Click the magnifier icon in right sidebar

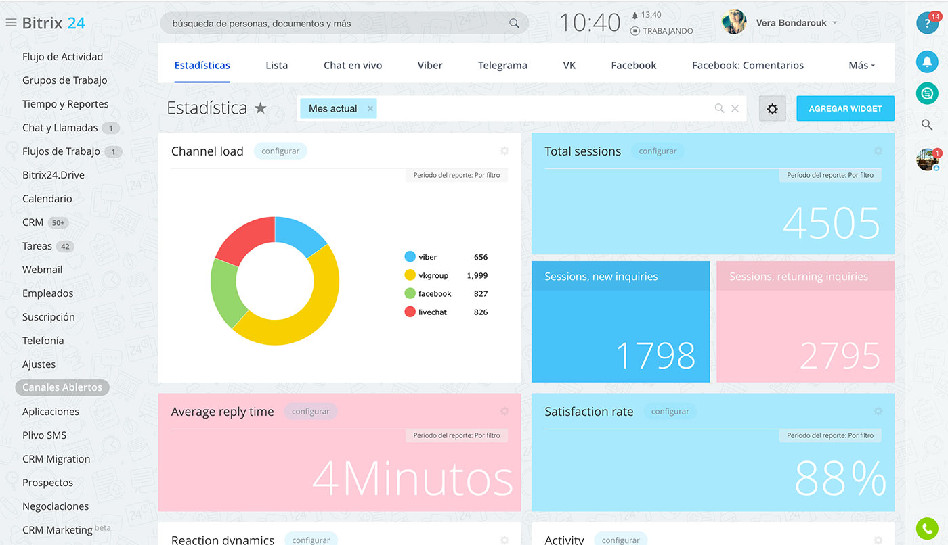coord(926,124)
